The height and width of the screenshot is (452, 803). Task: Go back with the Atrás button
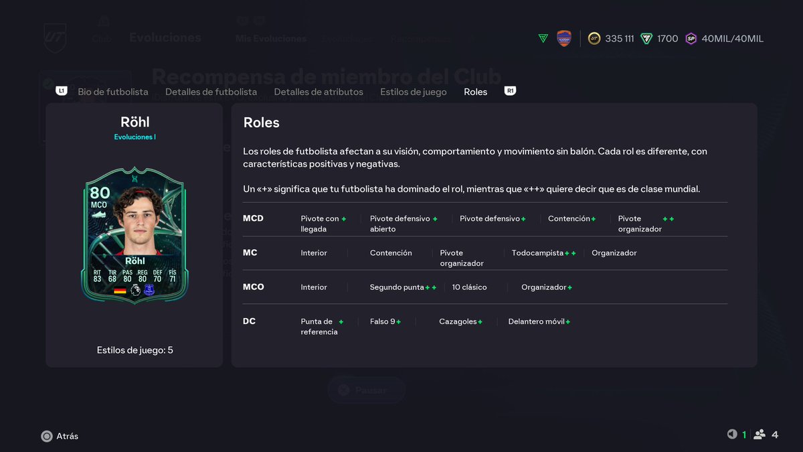[x=60, y=436]
